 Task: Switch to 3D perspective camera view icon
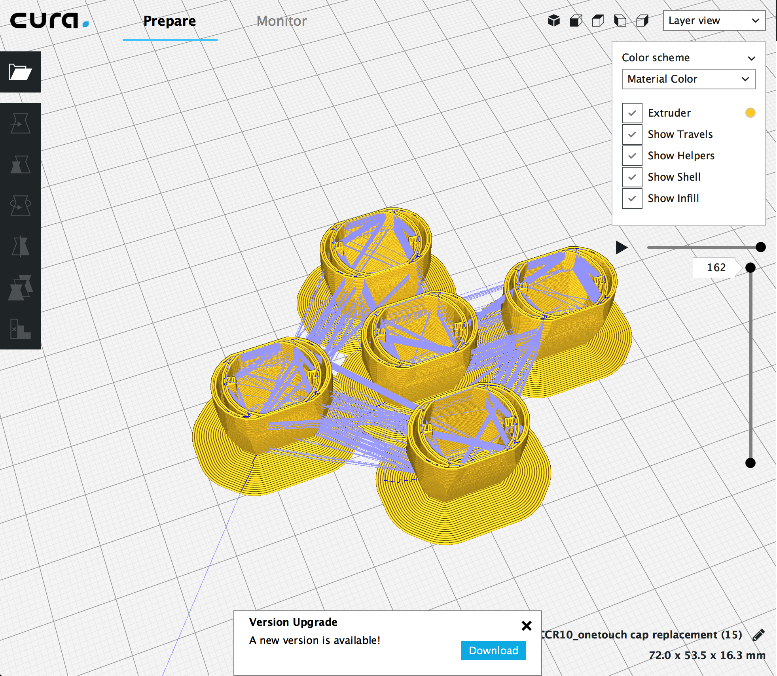(x=554, y=21)
